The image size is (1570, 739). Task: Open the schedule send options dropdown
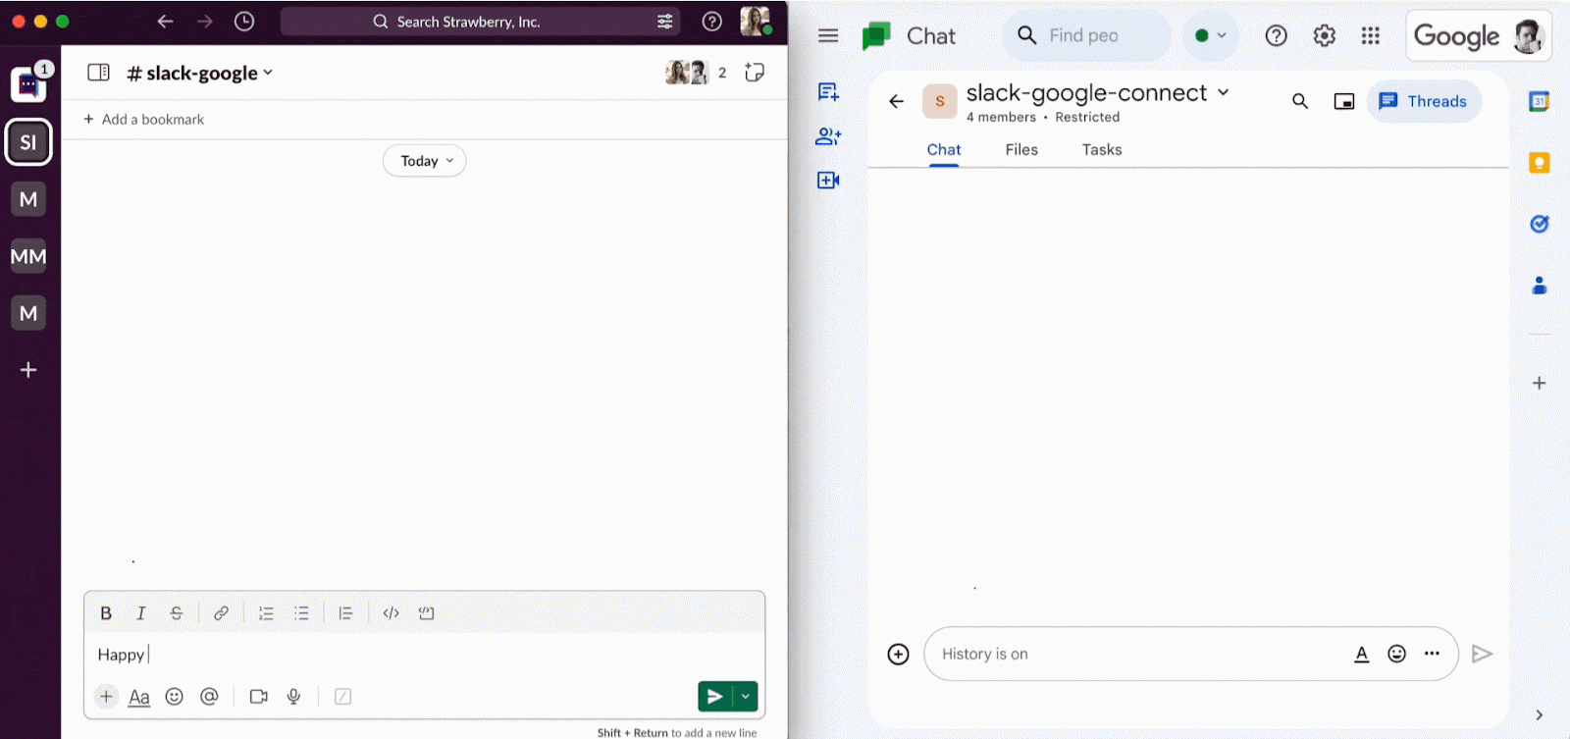click(x=746, y=697)
